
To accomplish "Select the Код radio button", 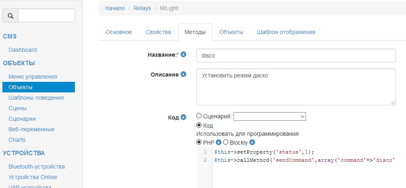I will point(199,126).
